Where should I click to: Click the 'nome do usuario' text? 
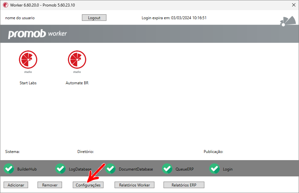pyautogui.click(x=20, y=18)
